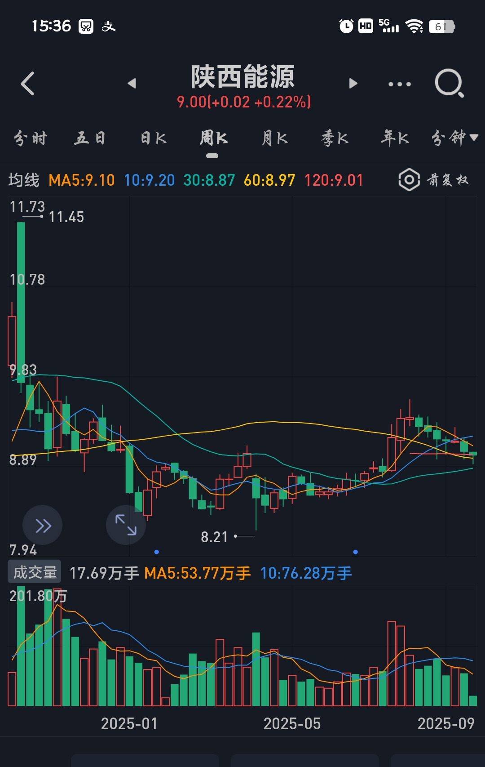Select the 分时 intraday tab
Screen dimensions: 485x767
(30, 138)
